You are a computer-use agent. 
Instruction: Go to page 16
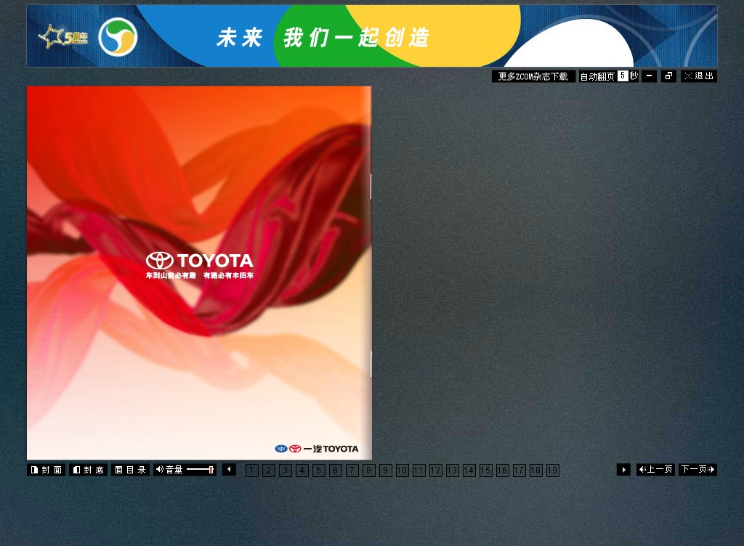pyautogui.click(x=503, y=470)
